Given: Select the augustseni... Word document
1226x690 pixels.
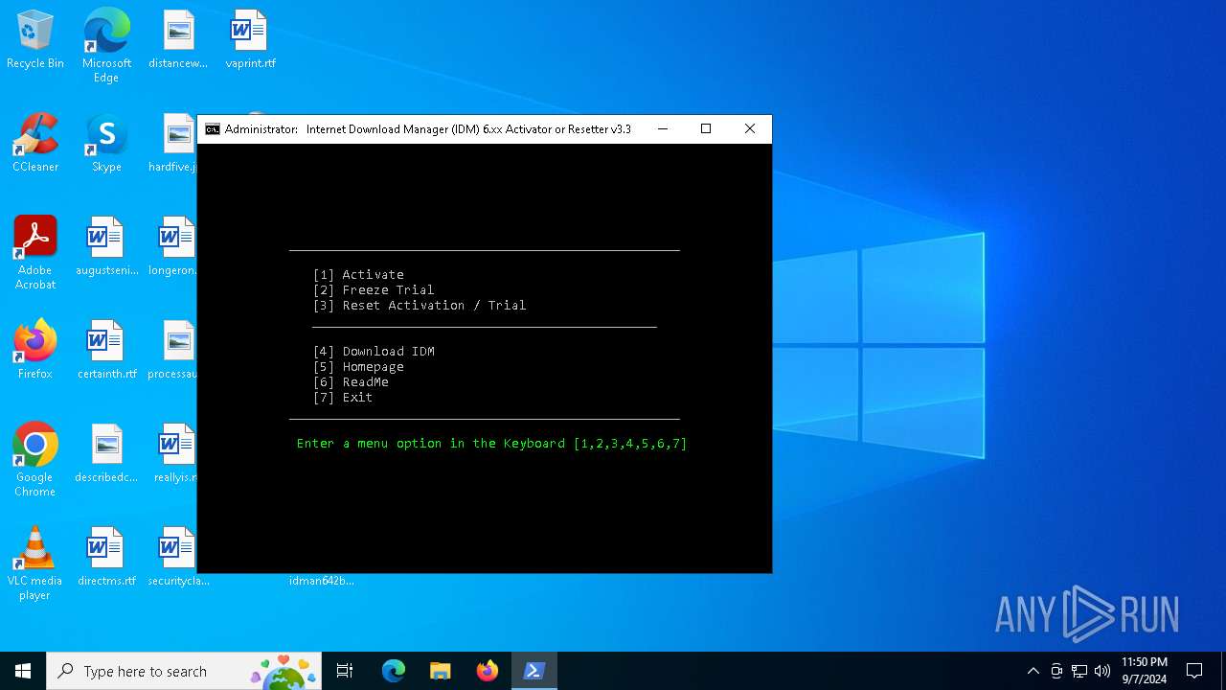Looking at the screenshot, I should point(106,247).
